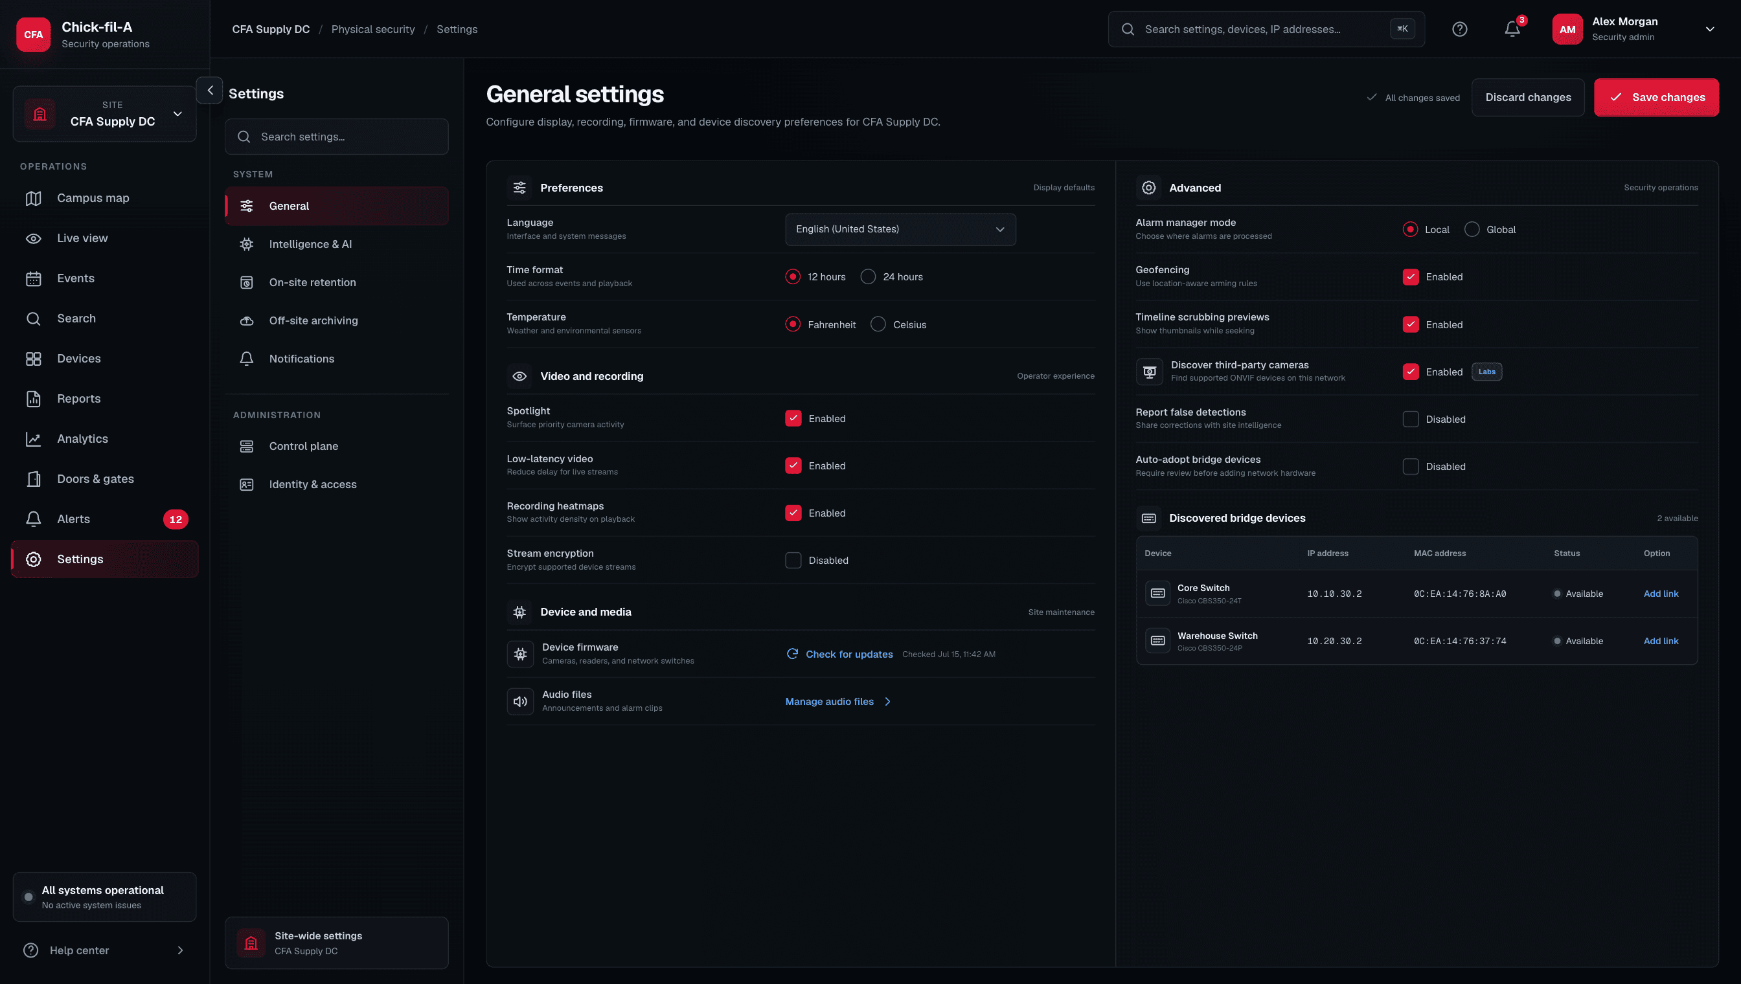Viewport: 1741px width, 984px height.
Task: Click the ⌘K shortcut badge
Action: coord(1402,29)
